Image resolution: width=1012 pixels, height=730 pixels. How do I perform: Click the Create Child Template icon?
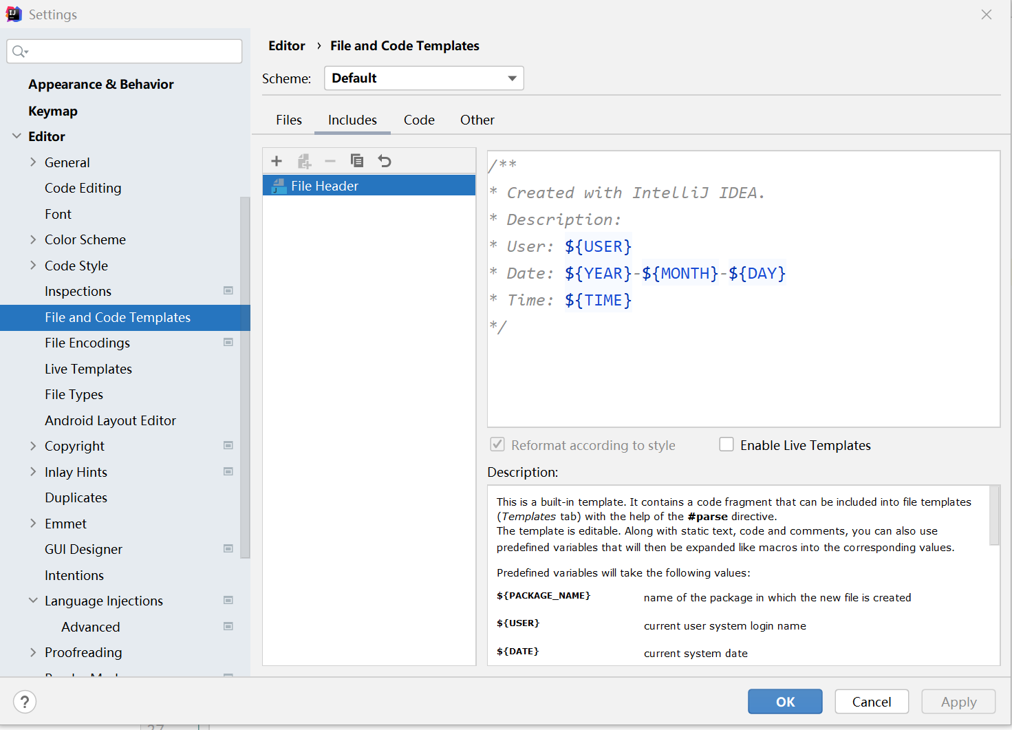click(x=304, y=161)
